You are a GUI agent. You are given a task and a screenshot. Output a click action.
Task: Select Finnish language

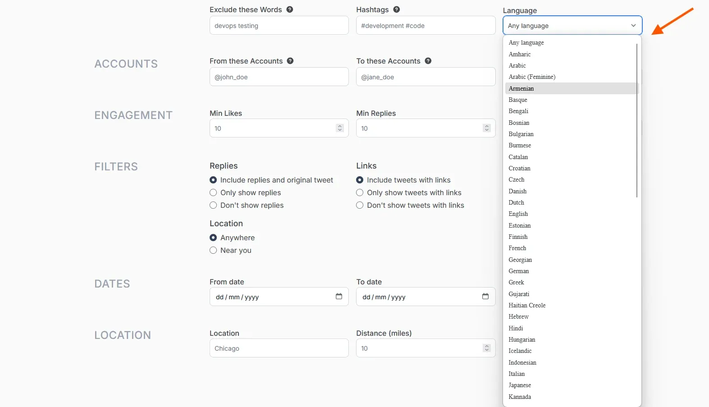(572, 237)
